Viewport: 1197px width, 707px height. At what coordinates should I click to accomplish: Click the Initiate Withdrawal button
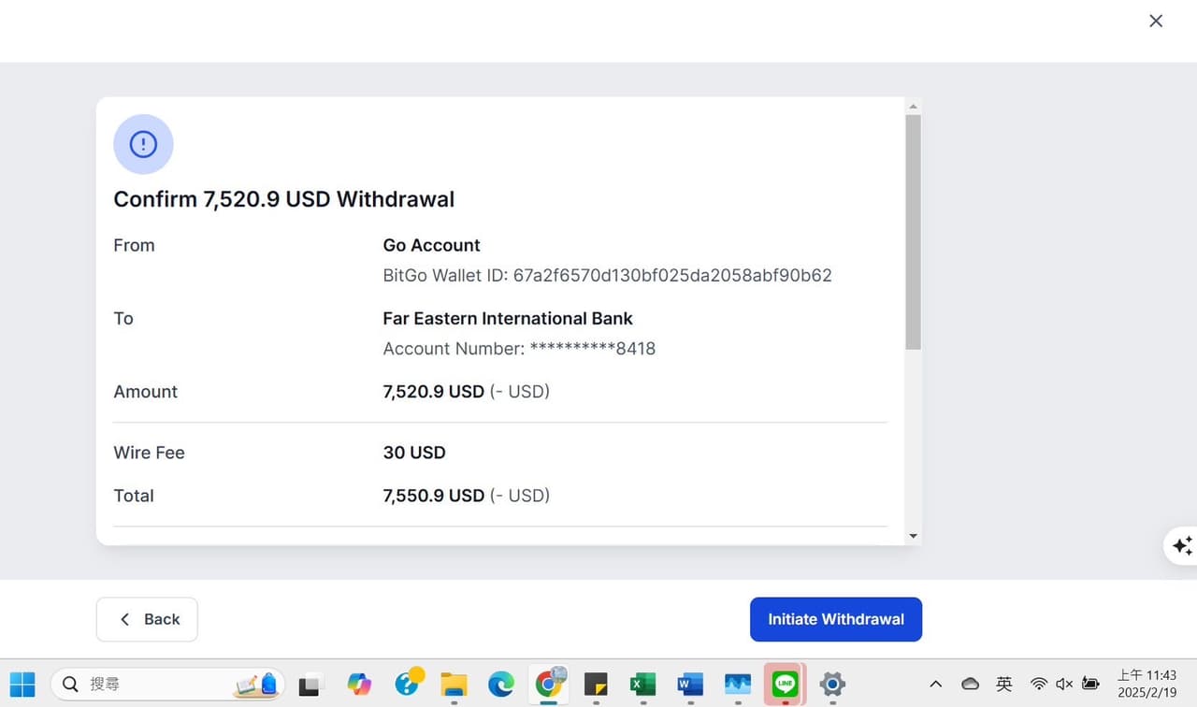[x=835, y=619]
